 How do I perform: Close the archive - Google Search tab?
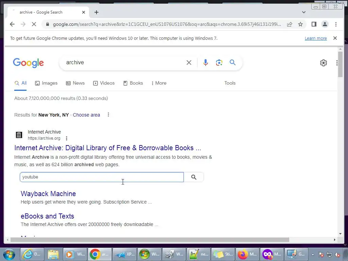(84, 12)
